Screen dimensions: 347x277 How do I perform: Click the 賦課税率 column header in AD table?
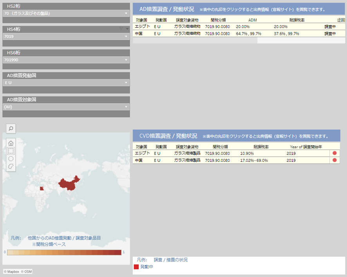tap(297, 20)
